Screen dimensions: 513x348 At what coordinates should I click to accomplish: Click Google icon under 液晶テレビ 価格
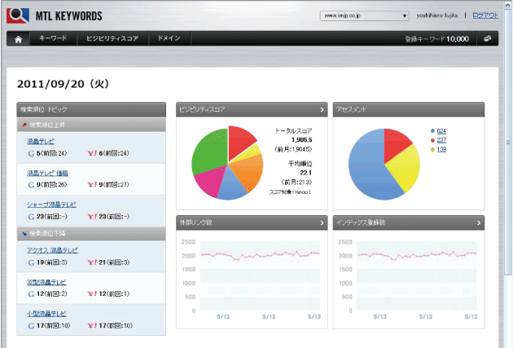click(x=31, y=184)
